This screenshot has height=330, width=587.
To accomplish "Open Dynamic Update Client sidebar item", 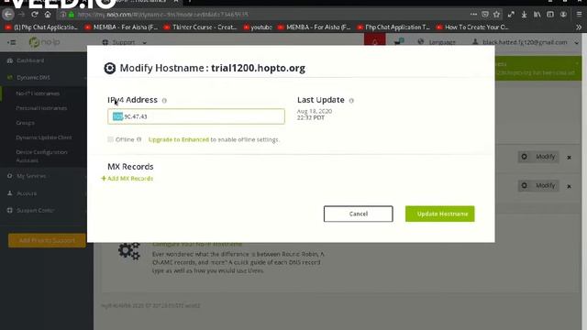I will point(44,137).
